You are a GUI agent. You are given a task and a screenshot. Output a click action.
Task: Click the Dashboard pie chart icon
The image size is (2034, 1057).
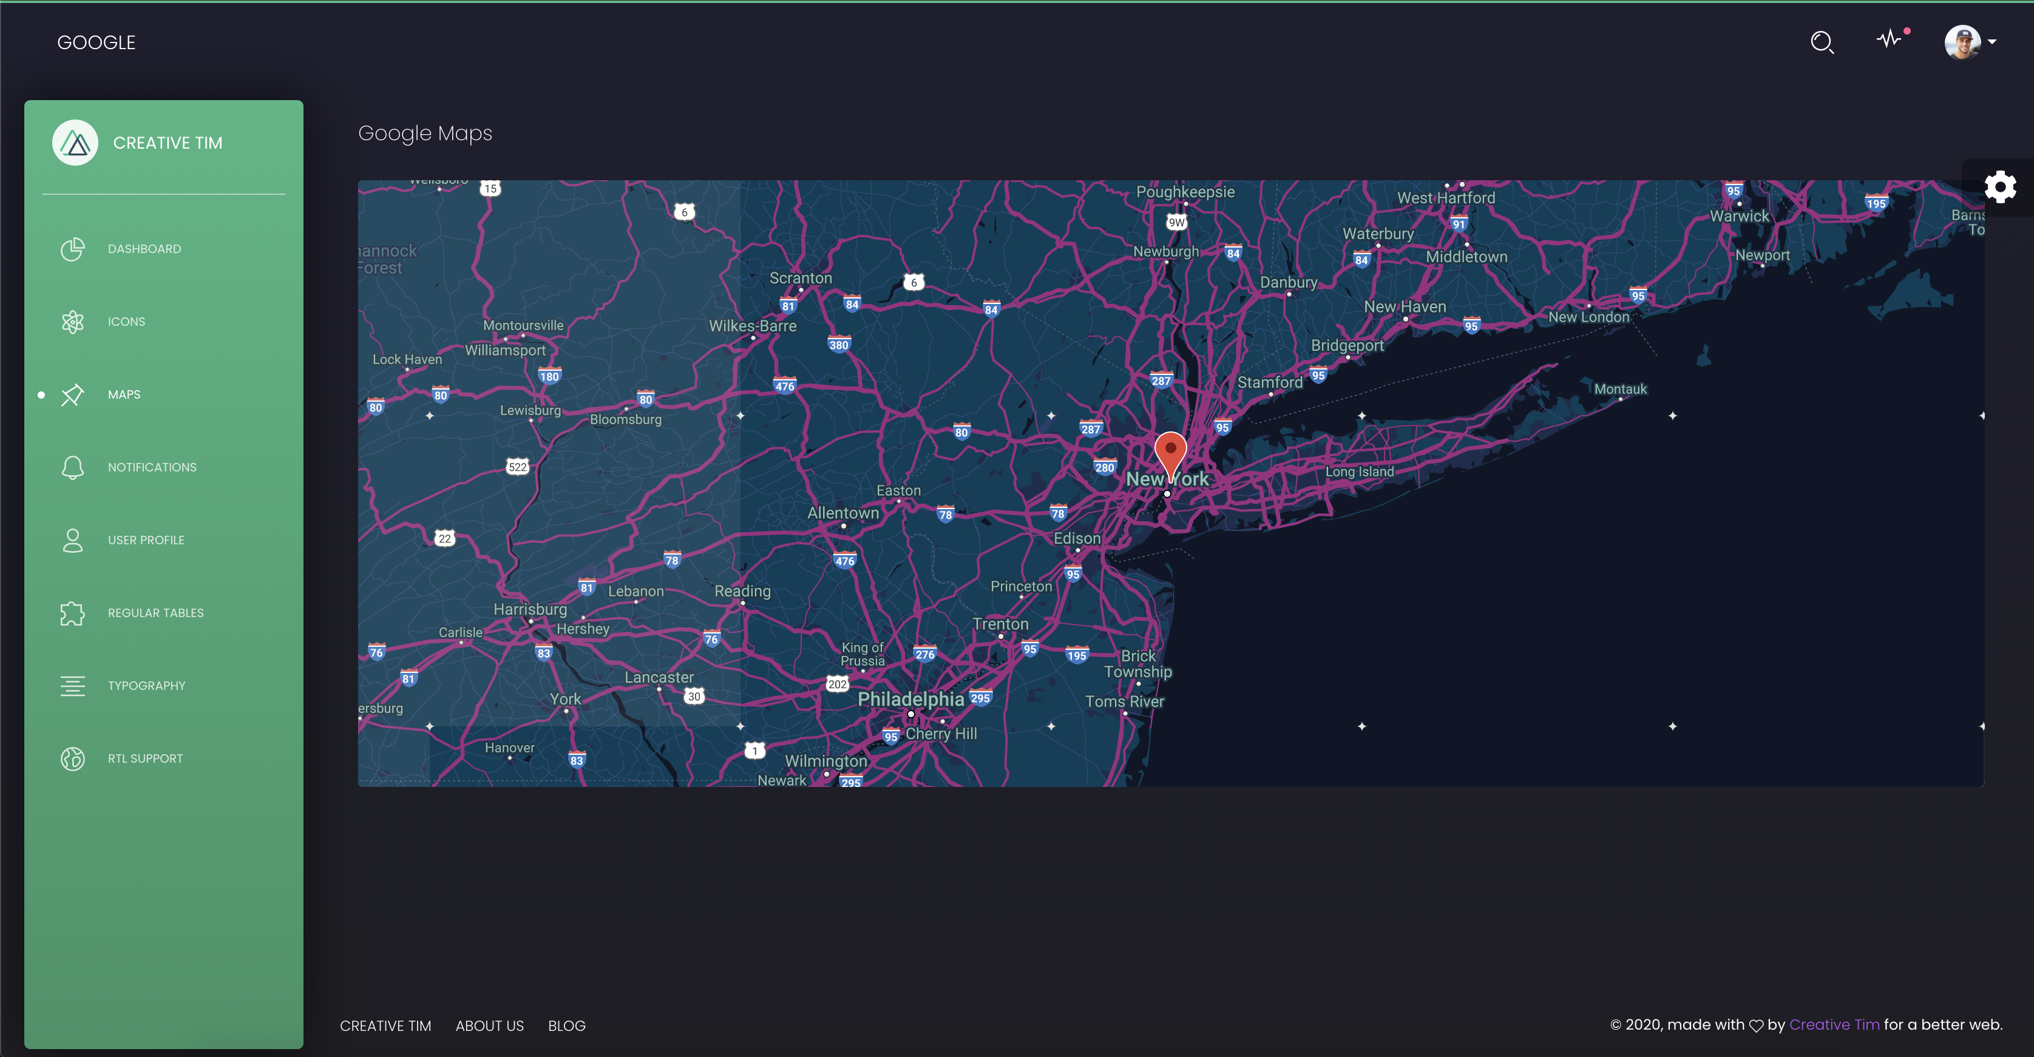coord(73,249)
